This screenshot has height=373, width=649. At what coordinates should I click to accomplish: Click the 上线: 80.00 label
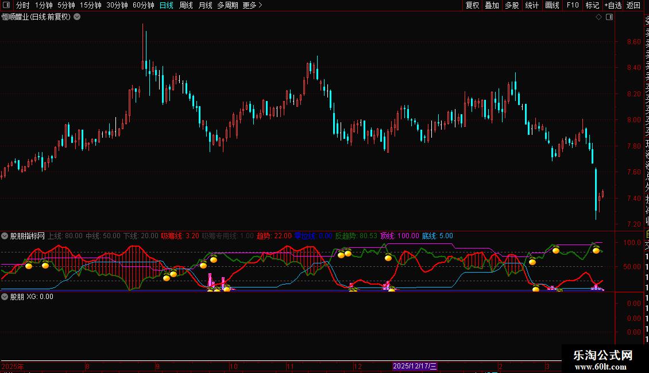(x=65, y=236)
